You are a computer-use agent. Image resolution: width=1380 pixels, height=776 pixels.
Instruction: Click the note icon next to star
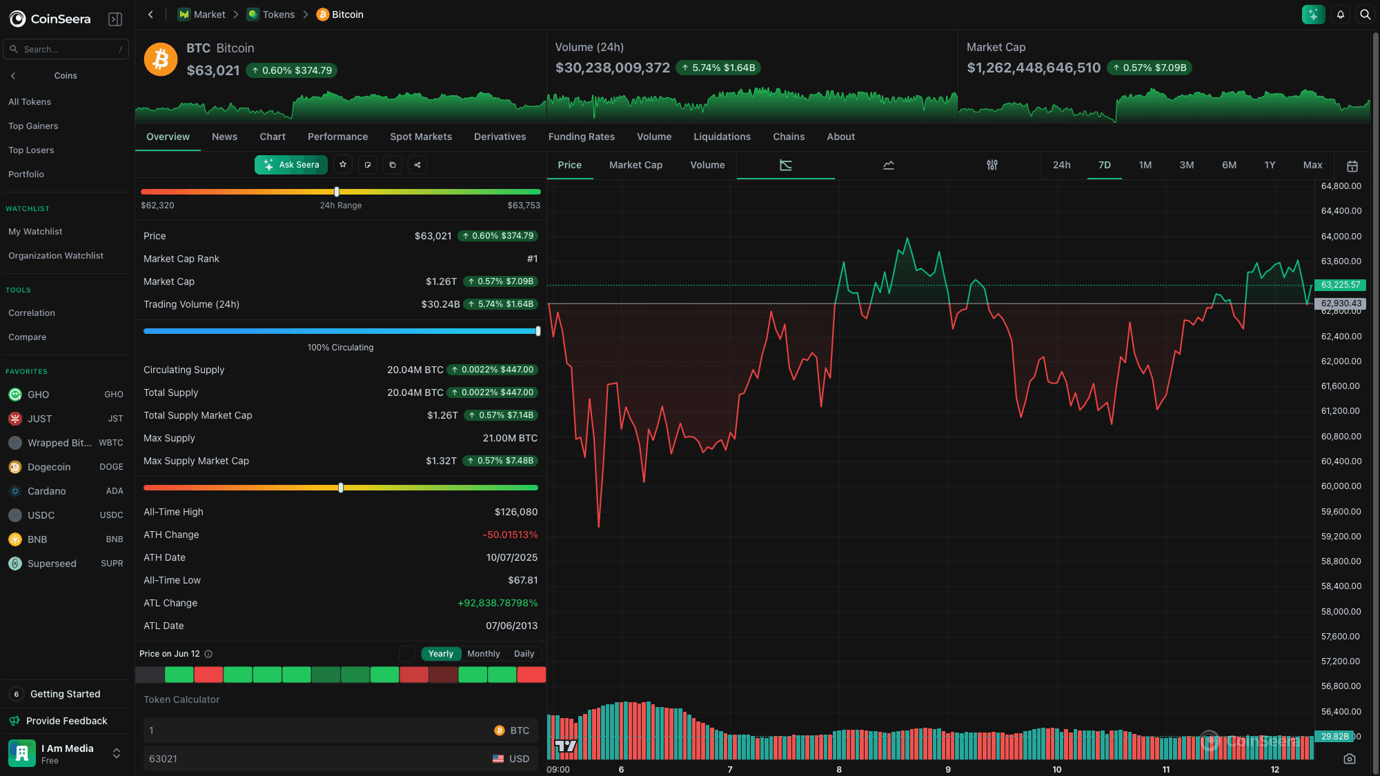pos(368,165)
